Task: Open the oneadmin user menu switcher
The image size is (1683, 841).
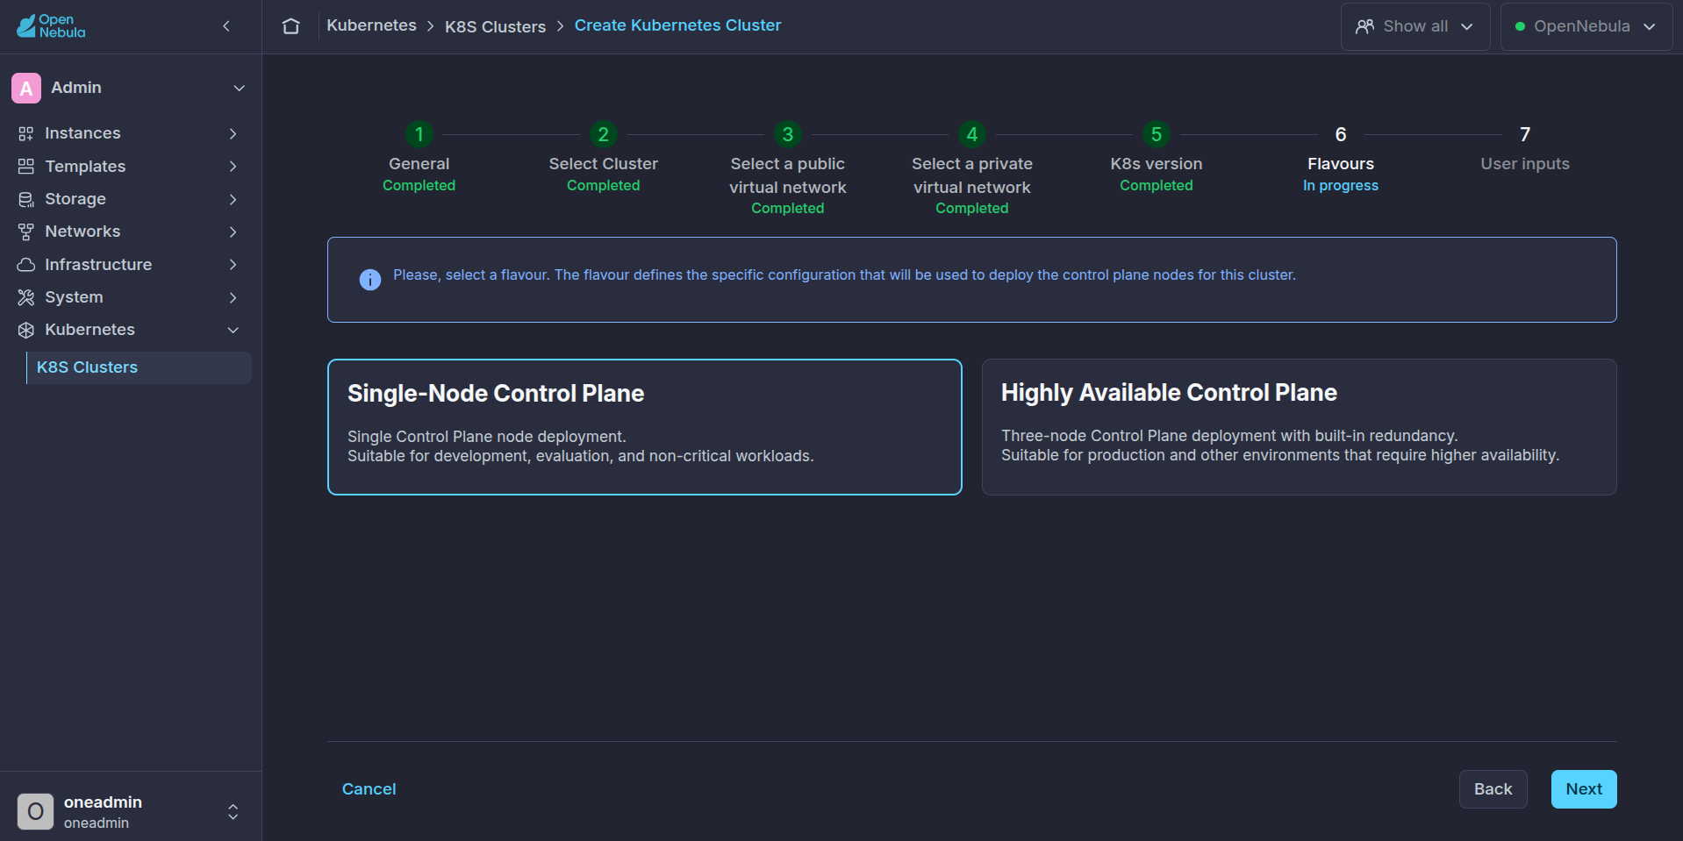Action: click(233, 811)
